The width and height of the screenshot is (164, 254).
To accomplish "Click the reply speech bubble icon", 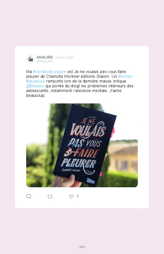I will point(29,196).
